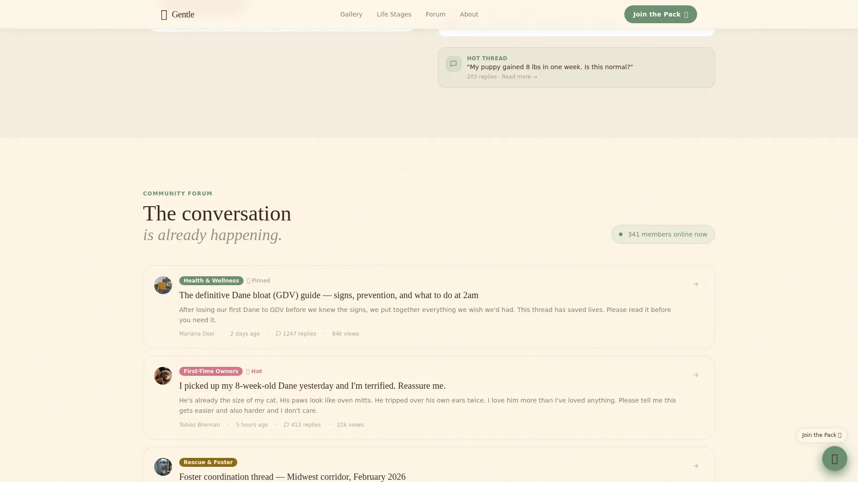Select the Health & Wellness tag
858x482 pixels.
tap(211, 281)
